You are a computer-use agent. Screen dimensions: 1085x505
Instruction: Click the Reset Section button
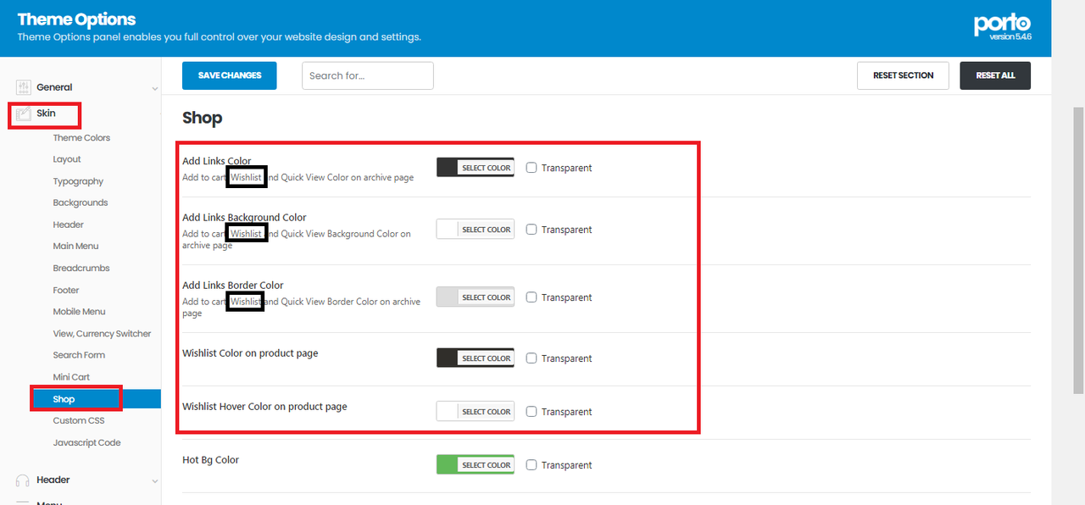pos(903,75)
